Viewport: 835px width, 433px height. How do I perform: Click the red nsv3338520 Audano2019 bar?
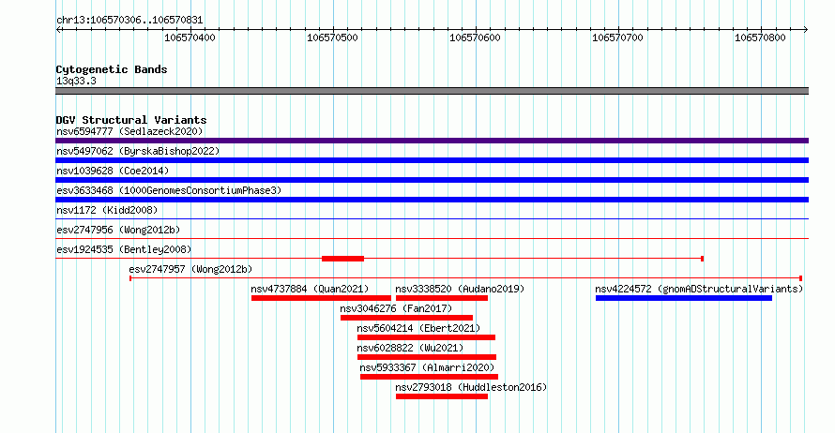click(442, 298)
